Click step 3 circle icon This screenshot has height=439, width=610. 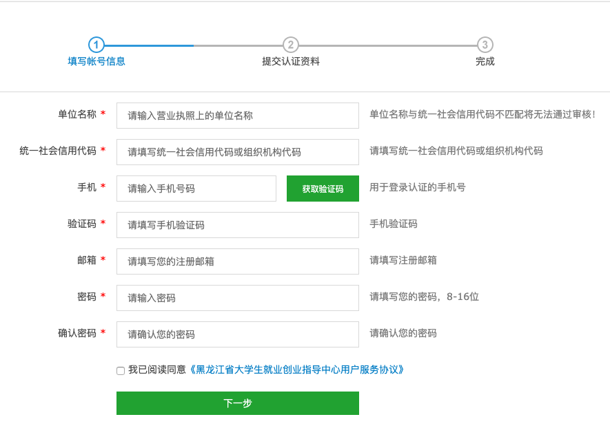[x=485, y=45]
